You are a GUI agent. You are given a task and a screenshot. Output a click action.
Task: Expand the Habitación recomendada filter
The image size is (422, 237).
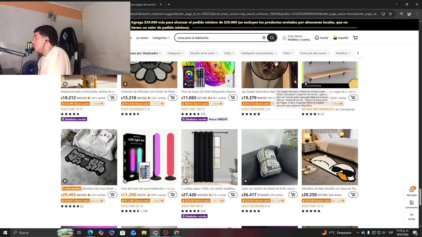pyautogui.click(x=258, y=53)
